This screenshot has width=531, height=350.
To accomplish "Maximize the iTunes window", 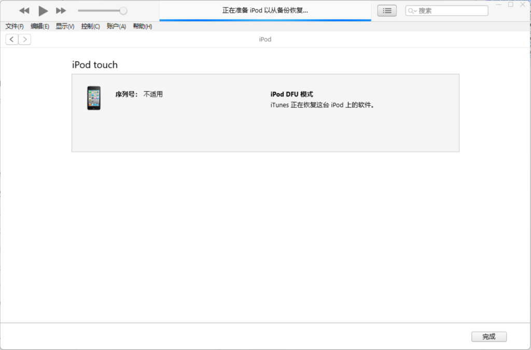I will (511, 4).
